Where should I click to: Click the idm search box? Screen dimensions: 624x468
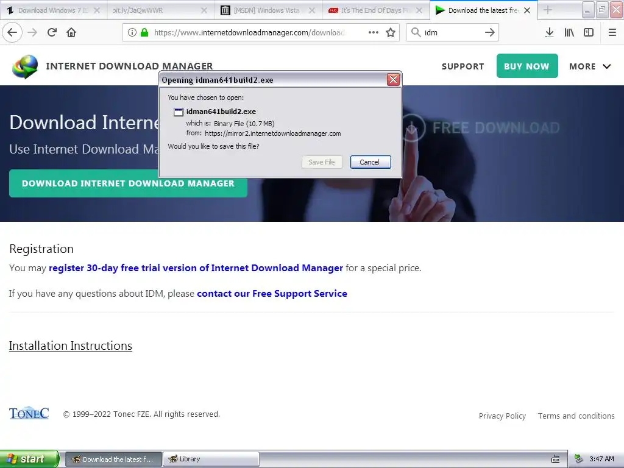(x=452, y=32)
